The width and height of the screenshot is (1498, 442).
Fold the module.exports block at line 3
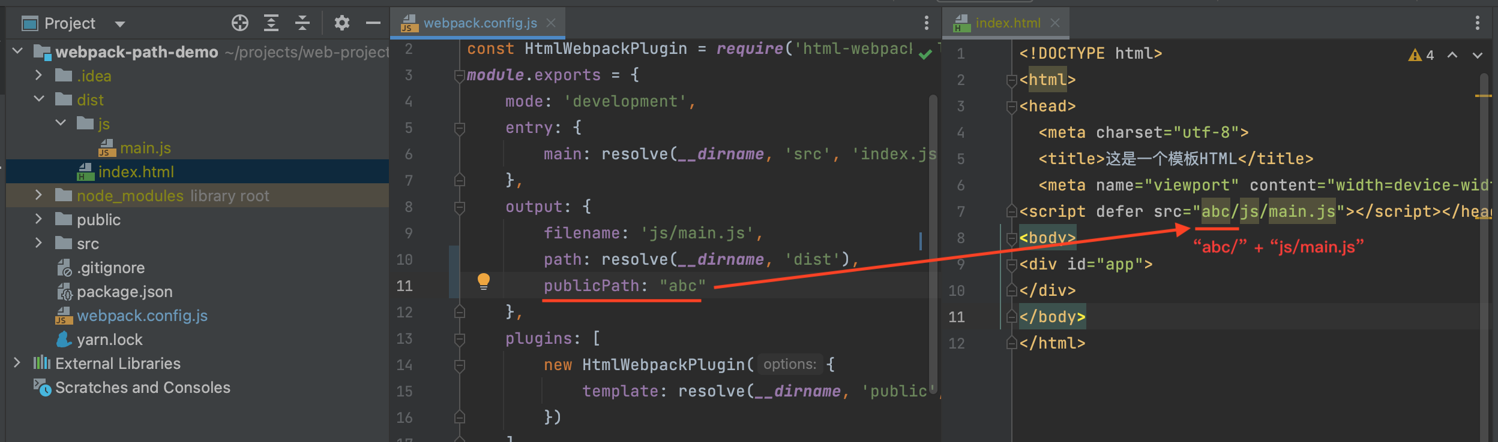(x=460, y=75)
